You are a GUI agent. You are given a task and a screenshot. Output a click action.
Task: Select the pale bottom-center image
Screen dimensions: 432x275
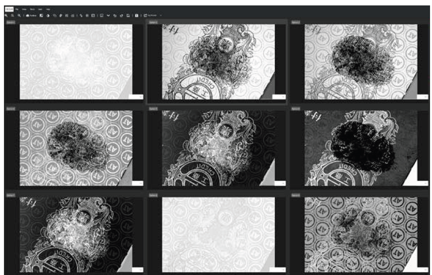click(x=219, y=235)
